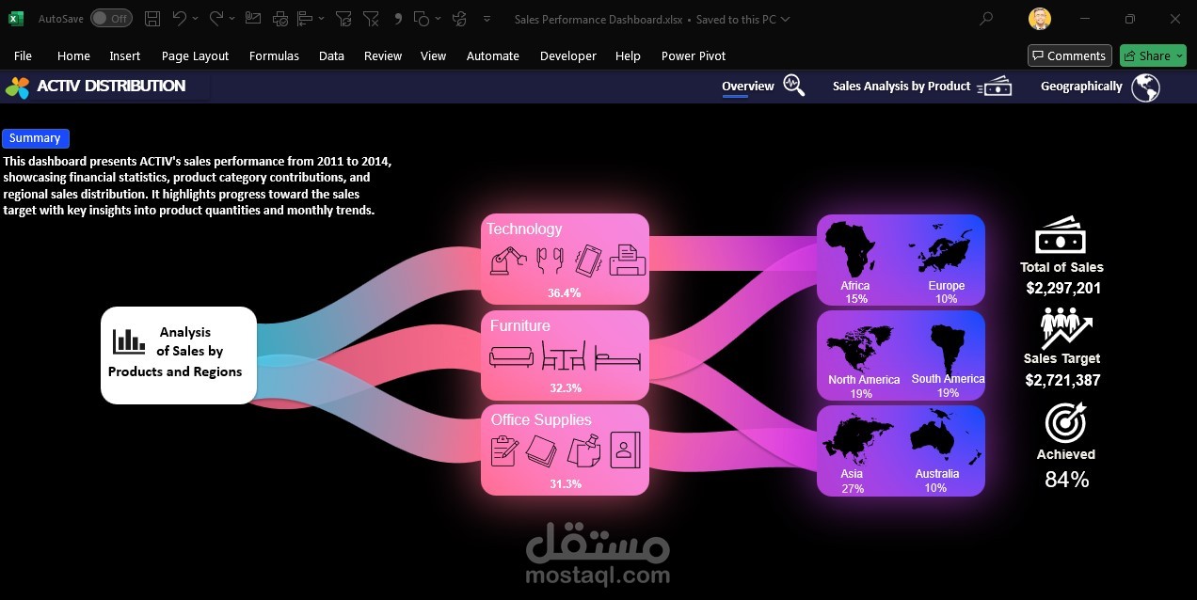Image resolution: width=1197 pixels, height=600 pixels.
Task: Expand the shapes dropdown arrow
Action: click(437, 18)
